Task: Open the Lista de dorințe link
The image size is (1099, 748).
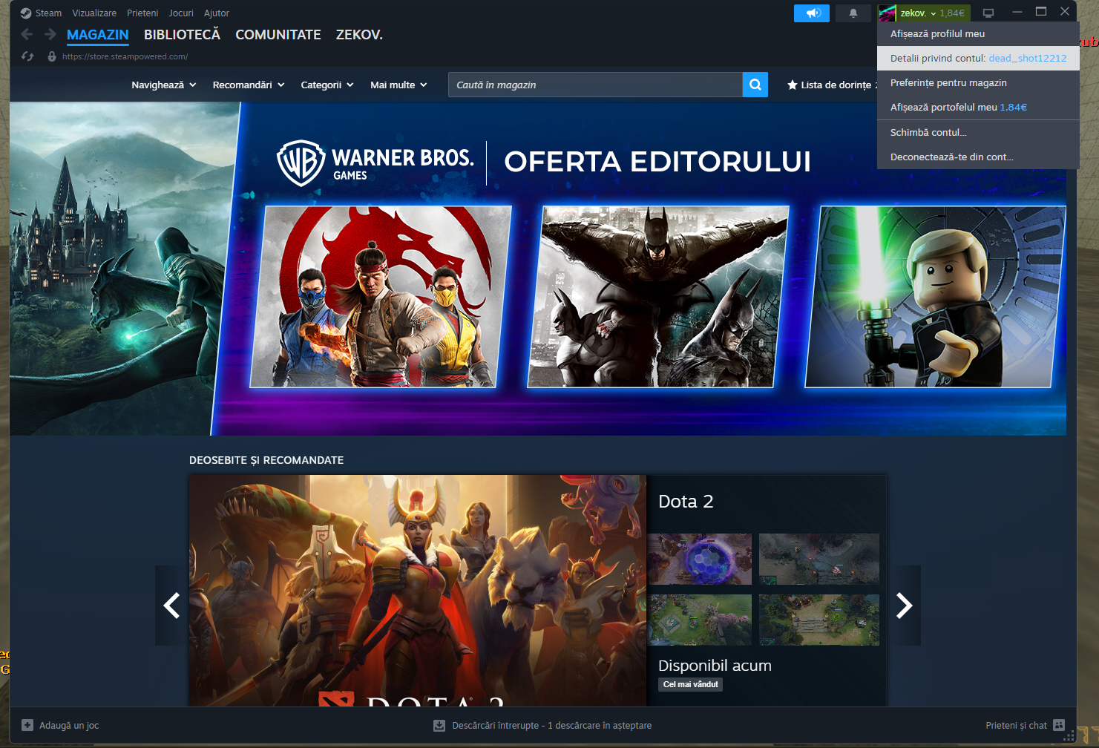Action: click(831, 85)
